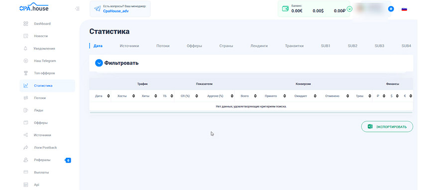Open the Выплаты menu label
This screenshot has width=430, height=190.
(41, 173)
